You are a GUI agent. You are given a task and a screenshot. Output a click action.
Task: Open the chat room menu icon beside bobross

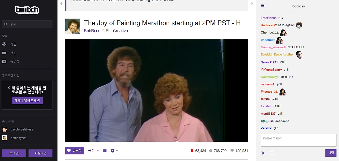pyautogui.click(x=263, y=6)
